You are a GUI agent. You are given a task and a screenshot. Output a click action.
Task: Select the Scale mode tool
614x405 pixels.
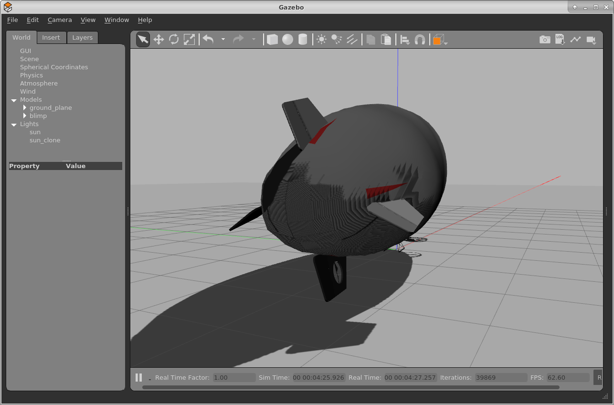click(x=189, y=40)
